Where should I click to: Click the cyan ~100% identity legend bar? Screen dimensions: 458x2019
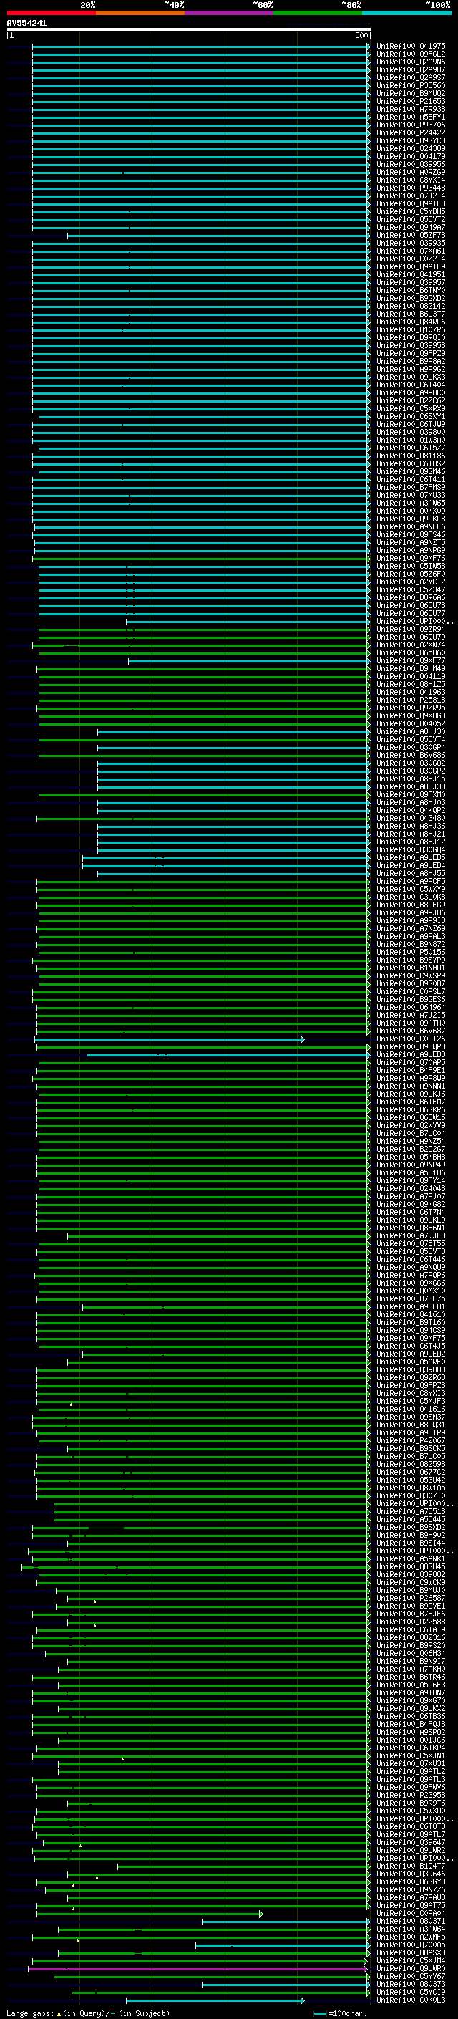(407, 13)
